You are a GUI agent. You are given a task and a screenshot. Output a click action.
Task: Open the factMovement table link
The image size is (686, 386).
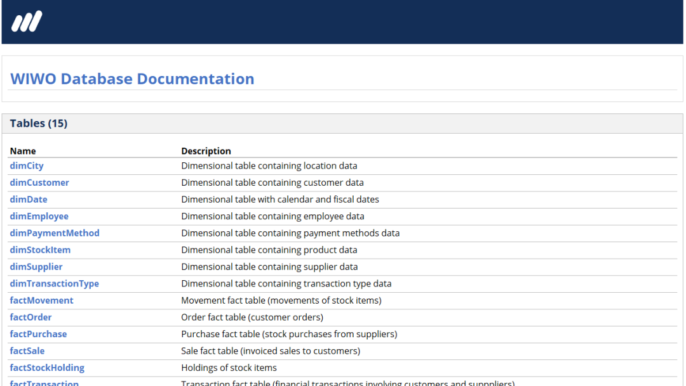pyautogui.click(x=41, y=300)
